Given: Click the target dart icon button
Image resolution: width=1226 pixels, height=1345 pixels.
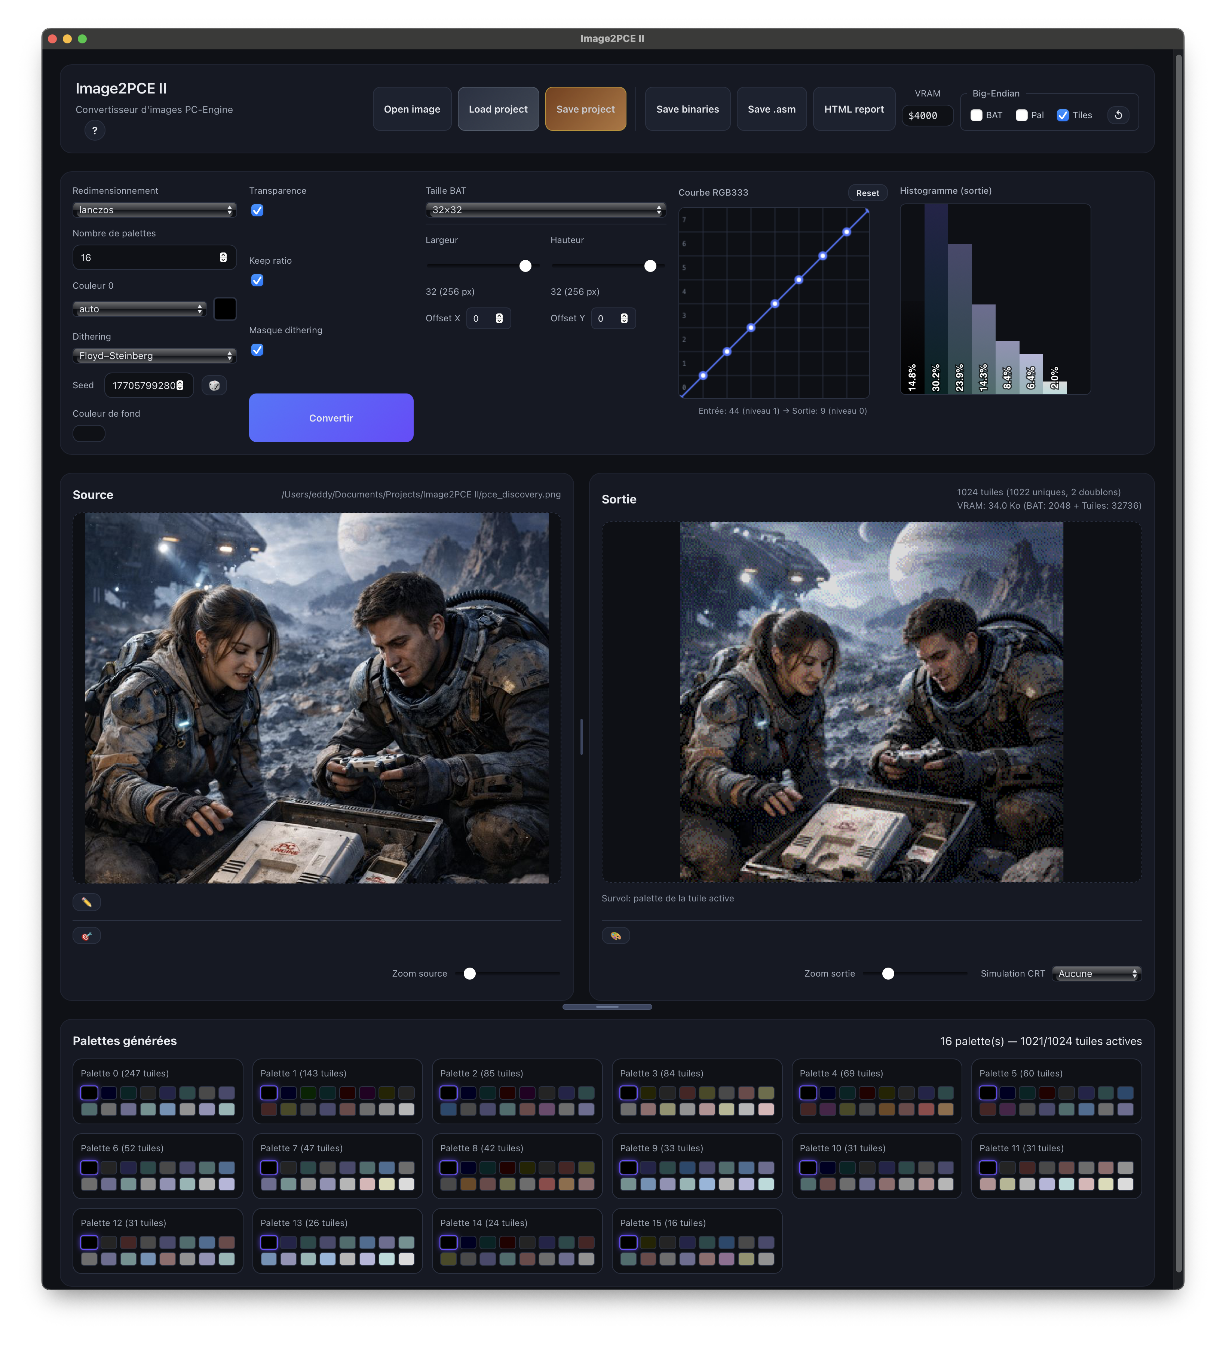Looking at the screenshot, I should click(87, 936).
